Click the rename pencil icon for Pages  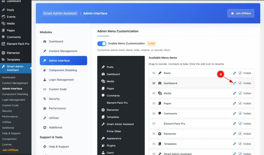click(x=234, y=103)
